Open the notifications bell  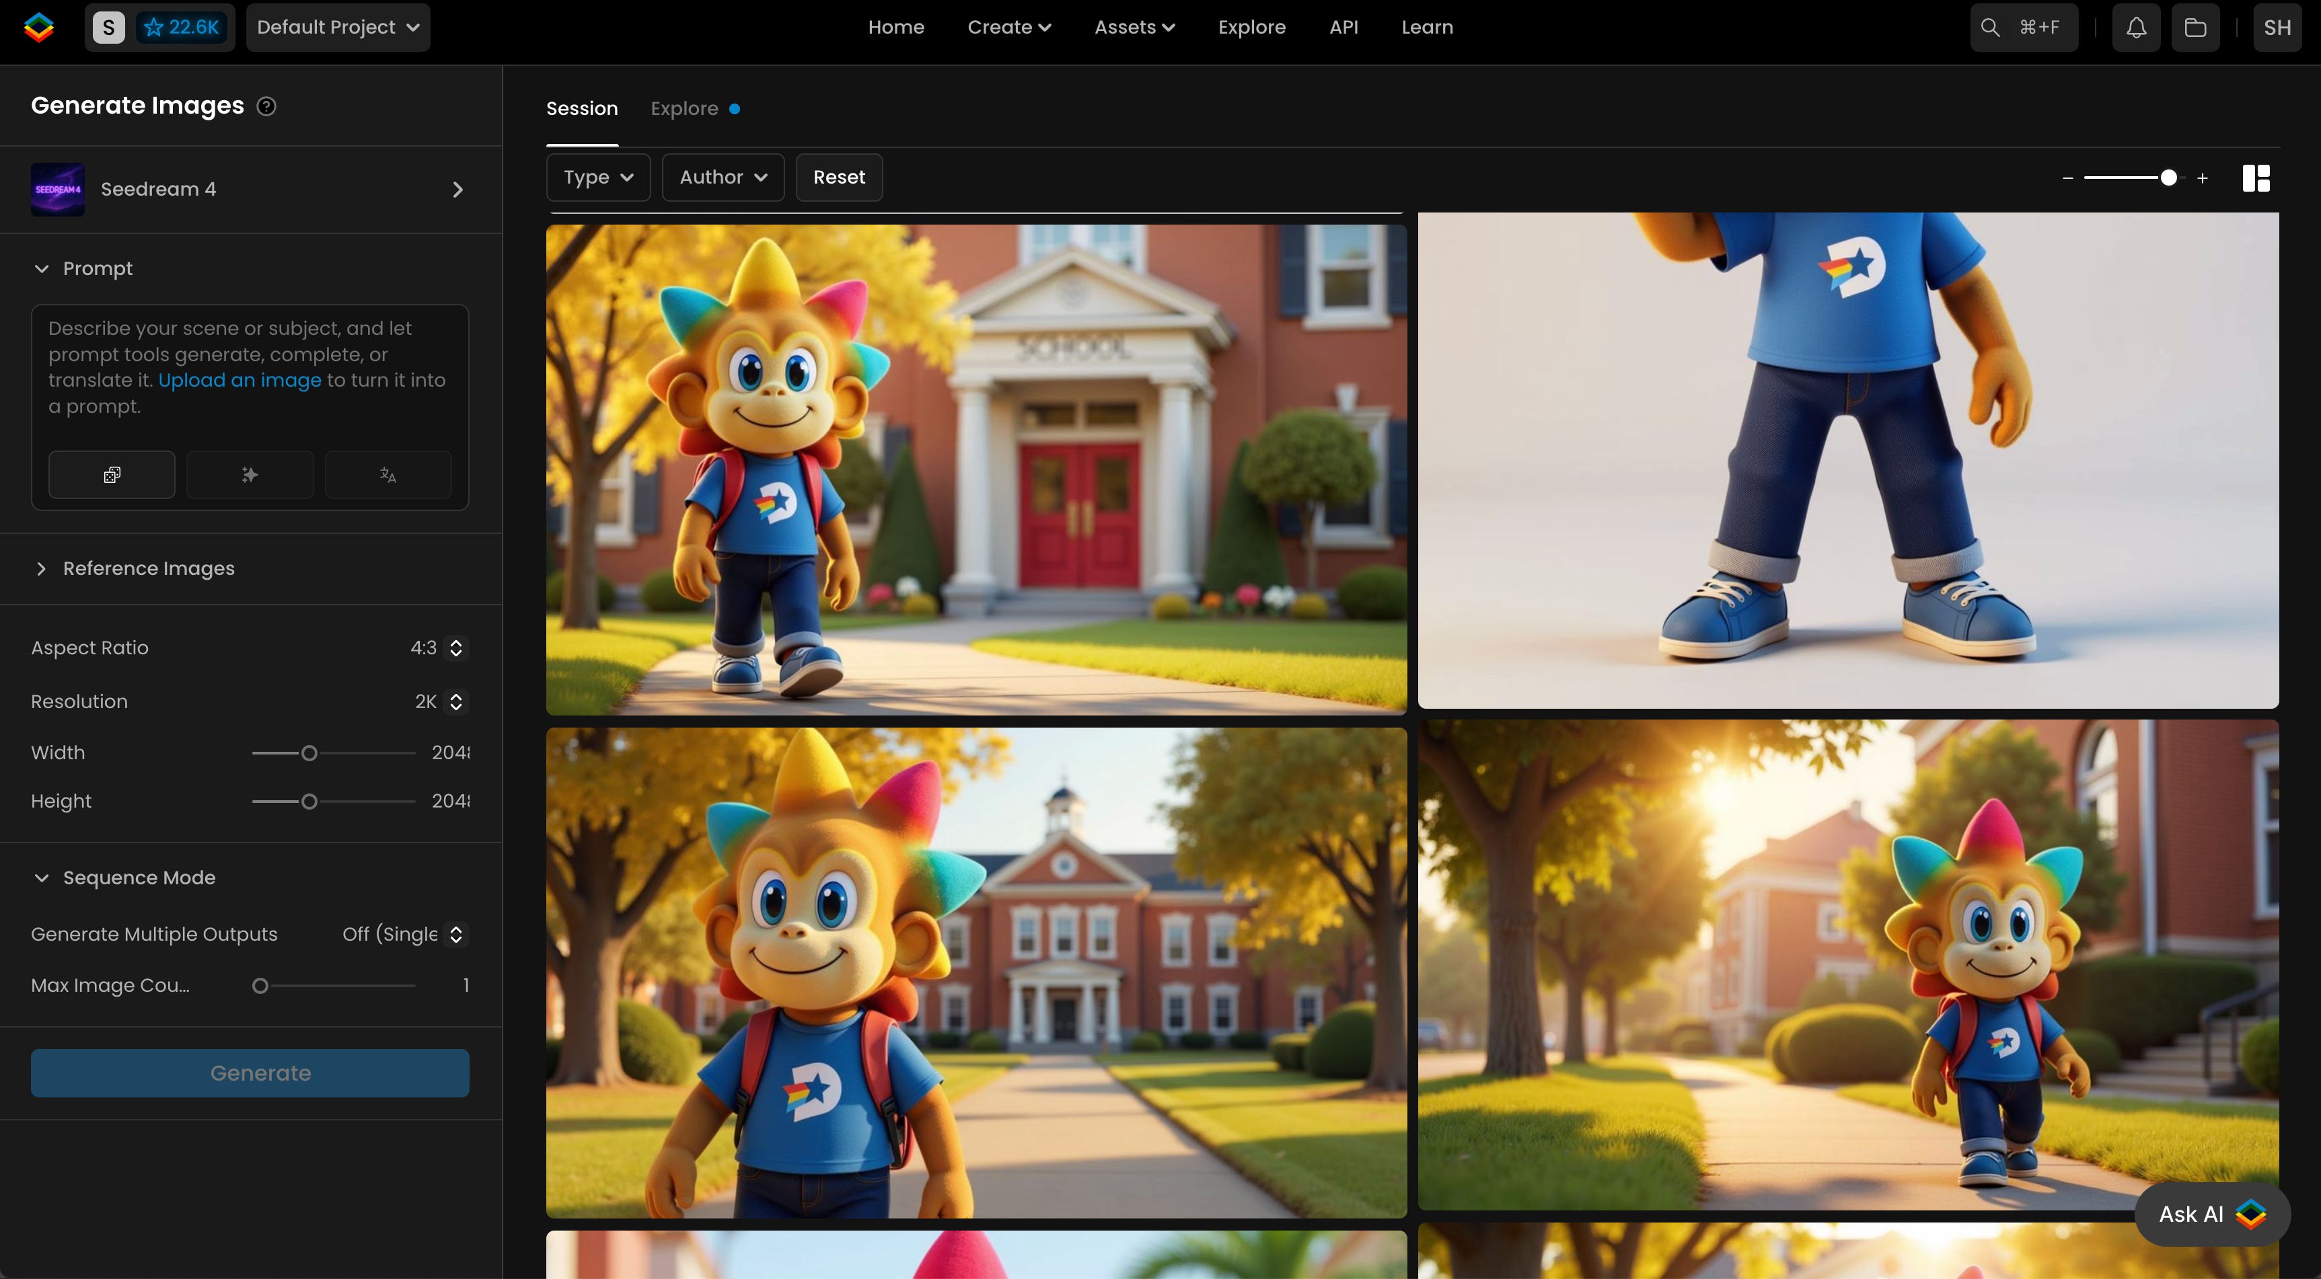2136,27
